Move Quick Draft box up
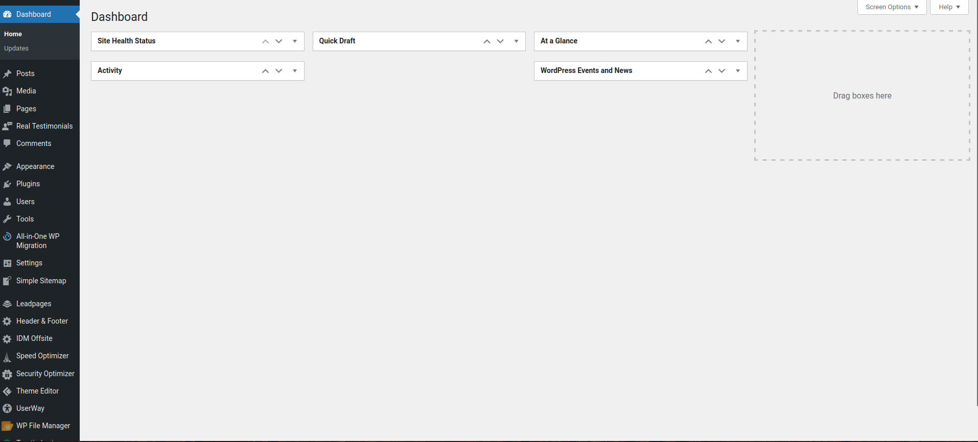The height and width of the screenshot is (442, 978). pos(487,41)
